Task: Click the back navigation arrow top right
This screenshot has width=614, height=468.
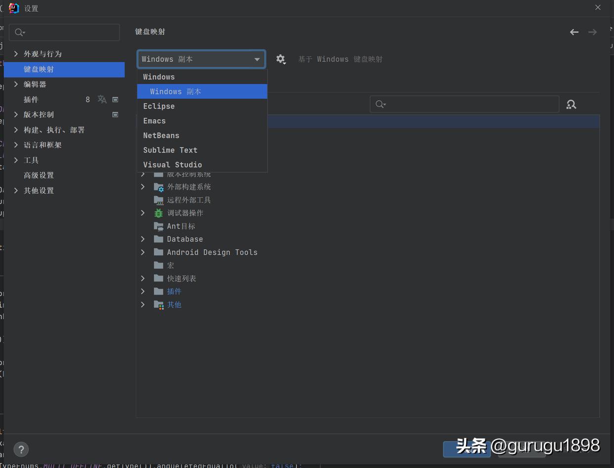Action: [573, 32]
